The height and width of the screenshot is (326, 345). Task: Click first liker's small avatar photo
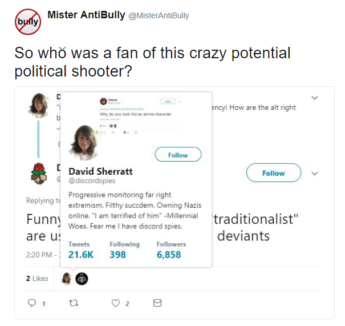point(67,279)
